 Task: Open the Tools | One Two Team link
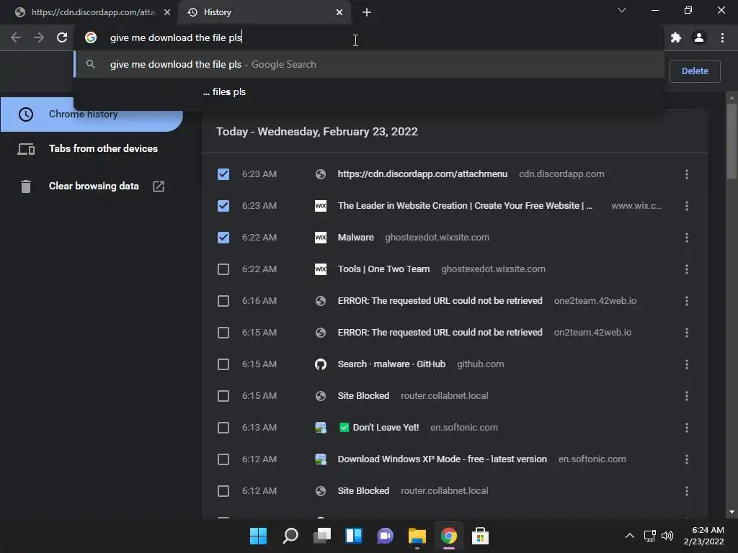pos(383,269)
